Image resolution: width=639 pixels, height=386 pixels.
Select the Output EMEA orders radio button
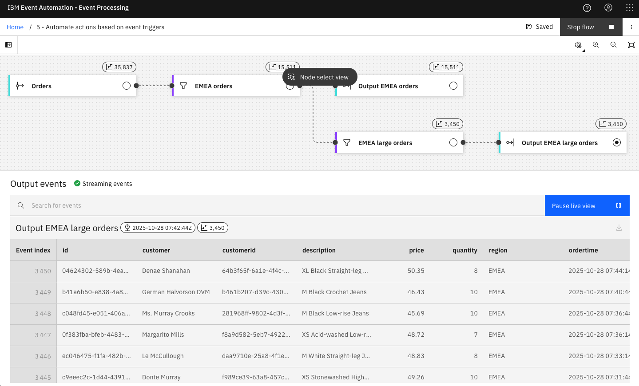coord(453,86)
